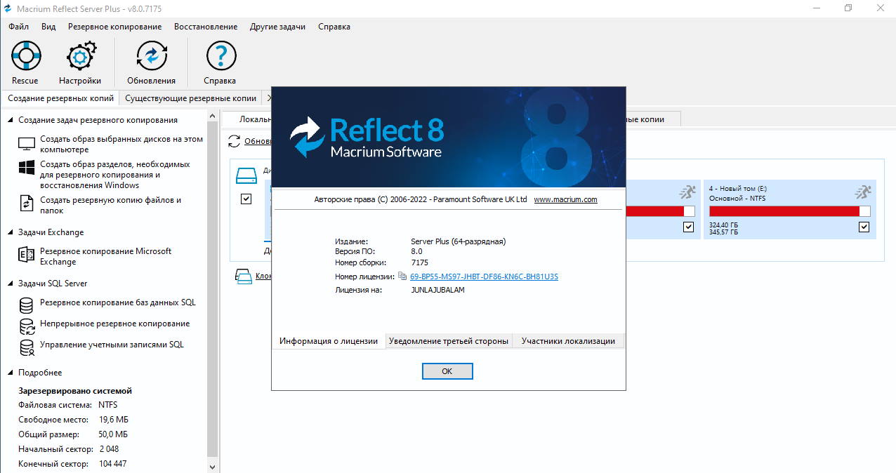This screenshot has width=896, height=473.
Task: Click the refresh arrows icon beside Обновить
Action: [235, 142]
